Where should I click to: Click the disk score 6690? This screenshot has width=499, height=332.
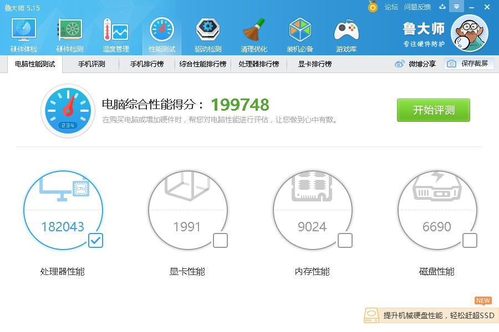coord(437,227)
